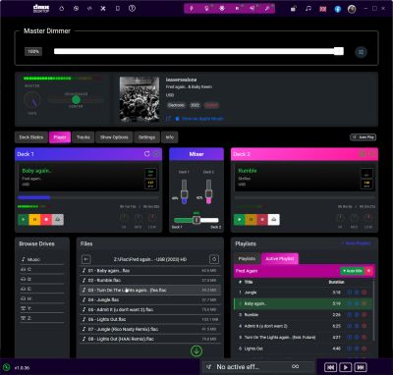
Task: Open the crossed tools icon in top toolbar
Action: 103,9
